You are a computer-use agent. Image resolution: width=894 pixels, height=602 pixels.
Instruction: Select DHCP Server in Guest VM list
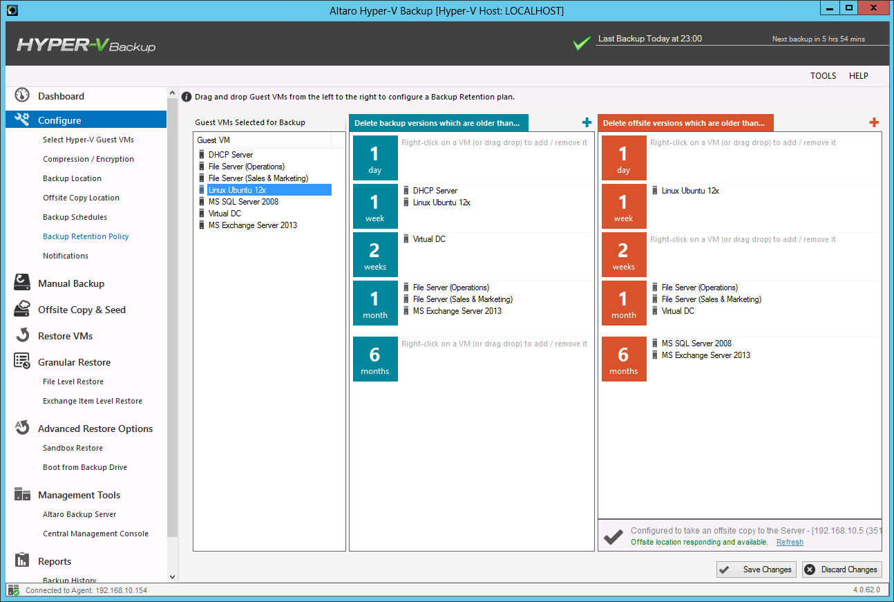click(x=231, y=155)
